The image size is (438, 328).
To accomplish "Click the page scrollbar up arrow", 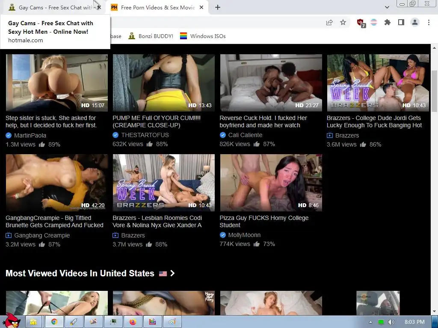I will pos(435,48).
